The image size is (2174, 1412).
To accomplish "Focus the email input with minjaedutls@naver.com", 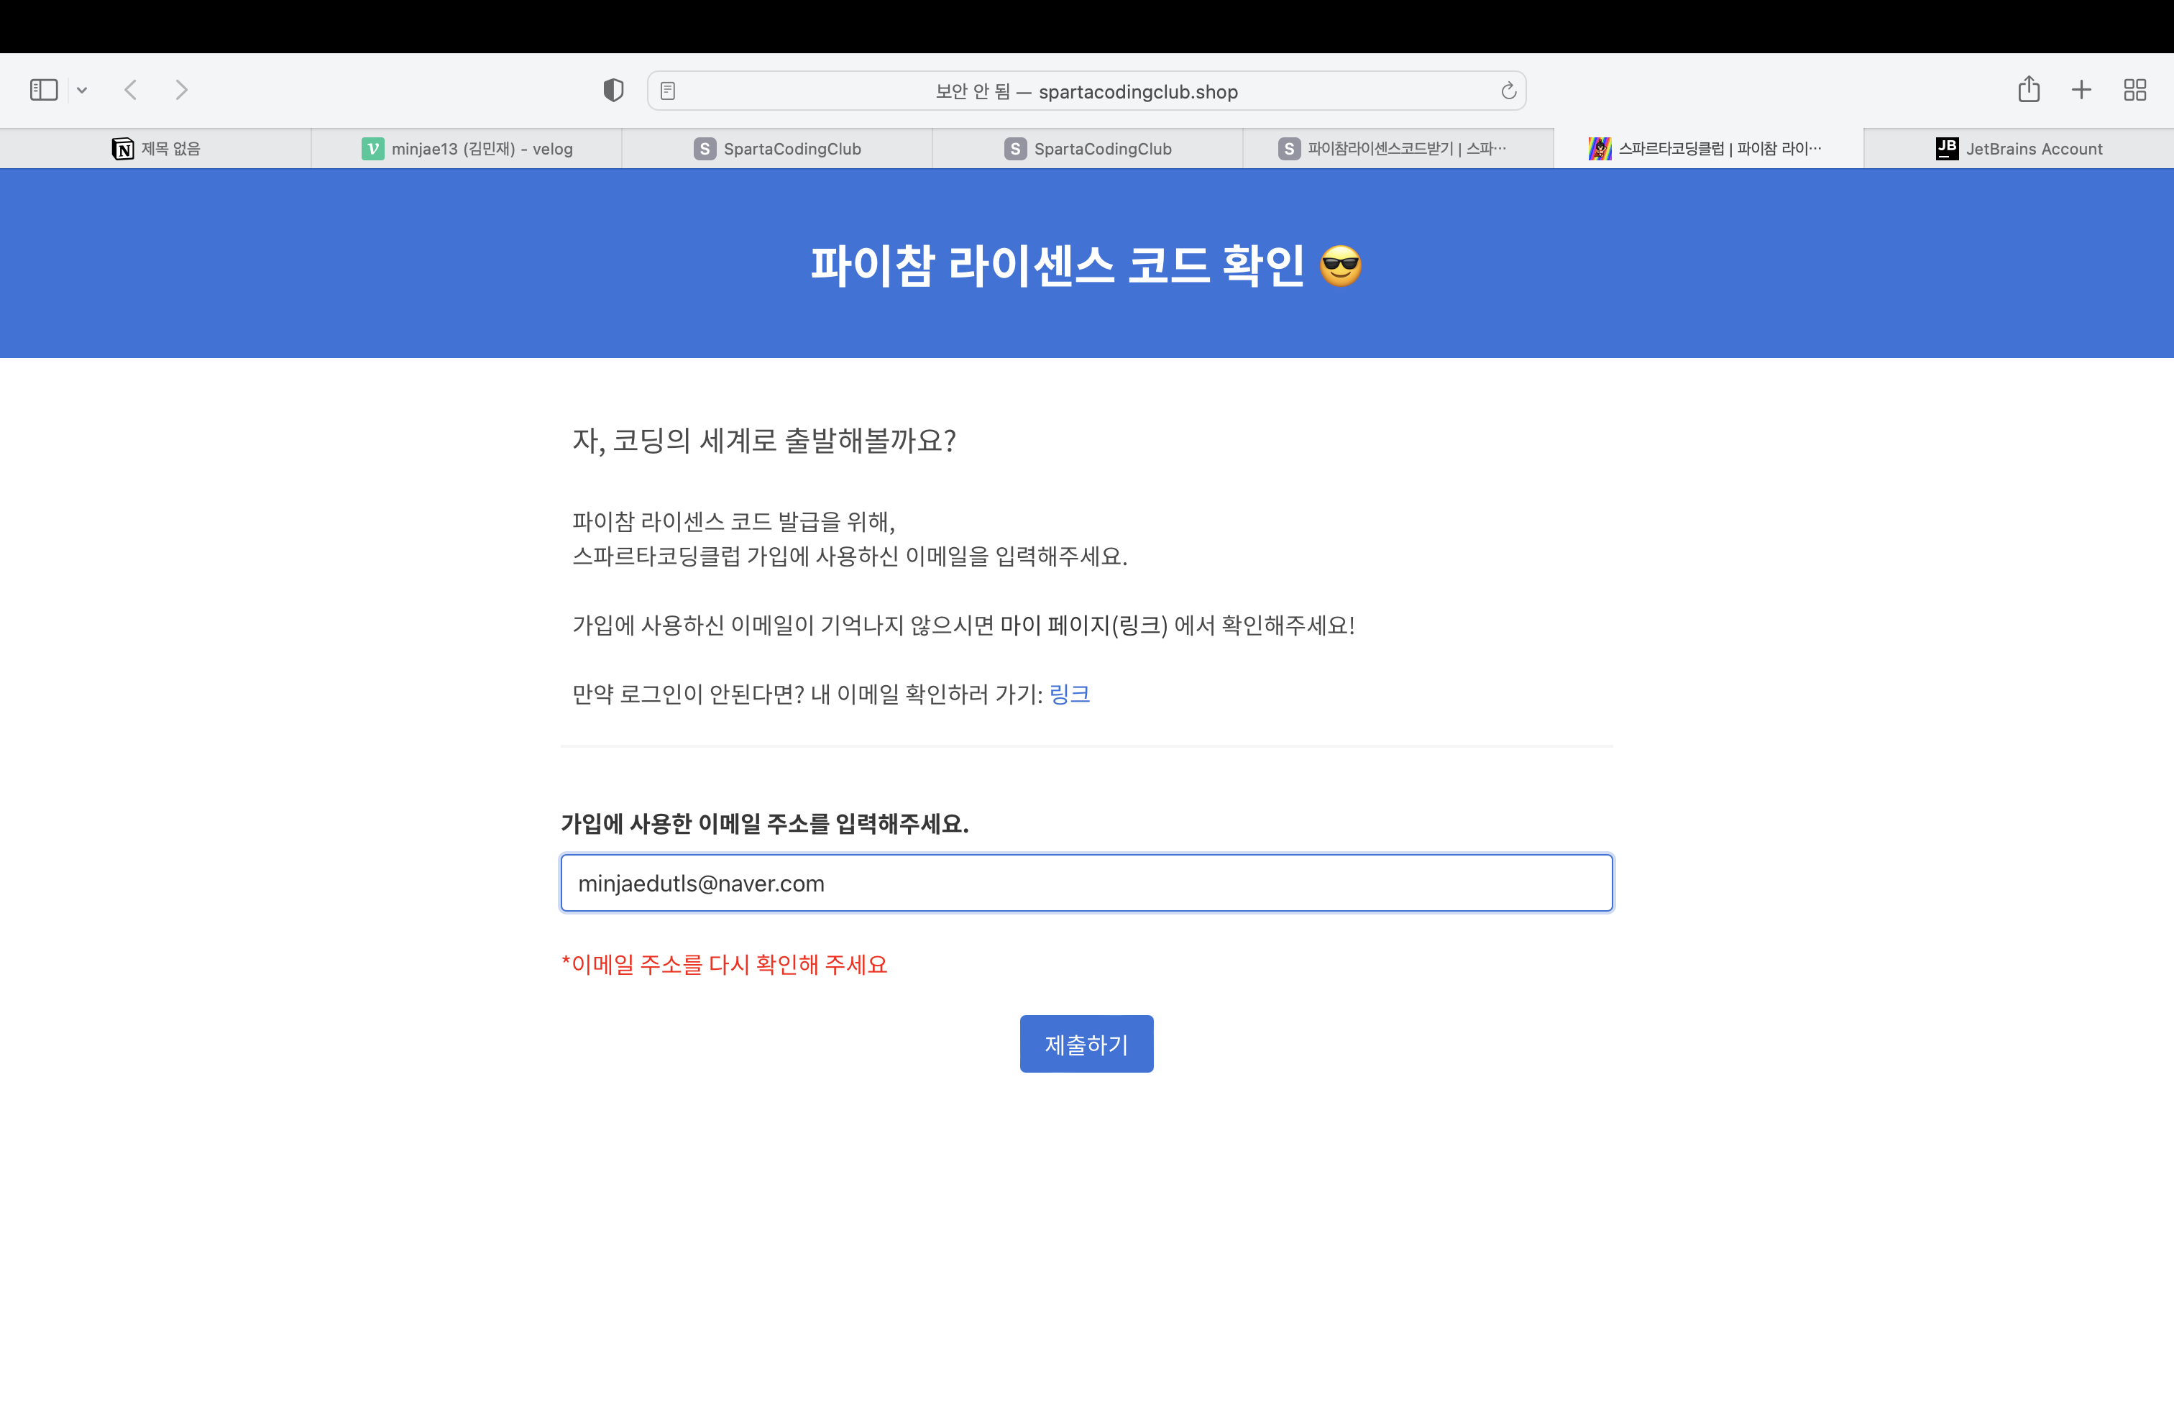I will [x=1086, y=882].
